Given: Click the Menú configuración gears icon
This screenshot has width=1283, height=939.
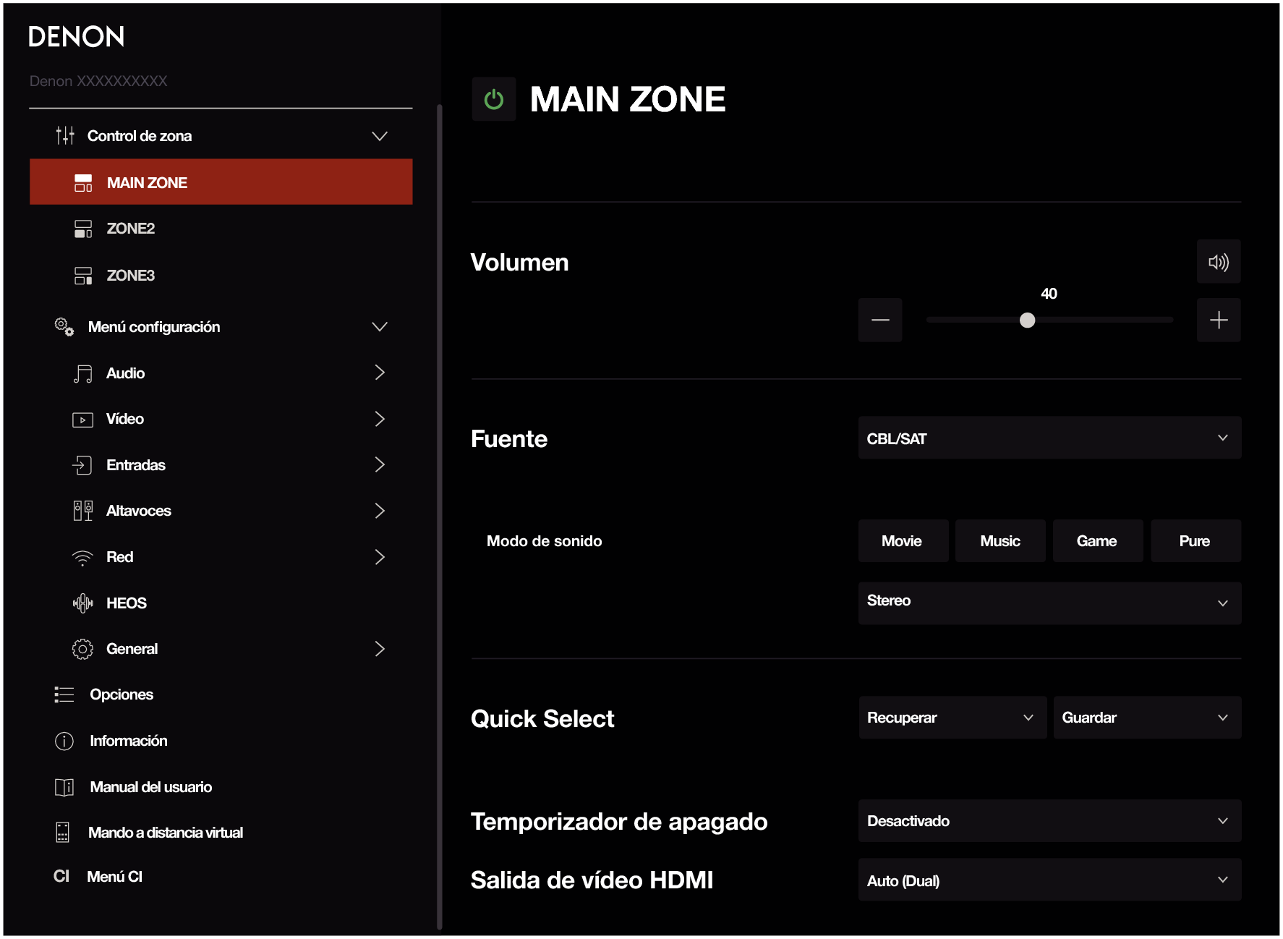Looking at the screenshot, I should click(64, 327).
